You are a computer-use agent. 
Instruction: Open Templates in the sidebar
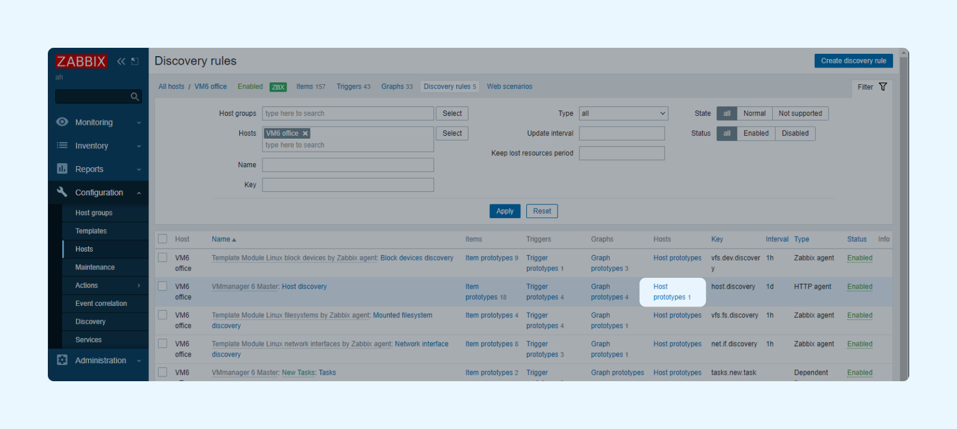click(x=91, y=231)
